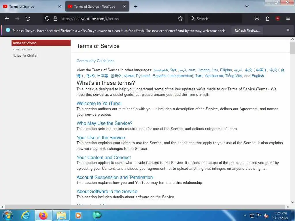Open the Windows Start menu orb
295x221 pixels.
8,215
